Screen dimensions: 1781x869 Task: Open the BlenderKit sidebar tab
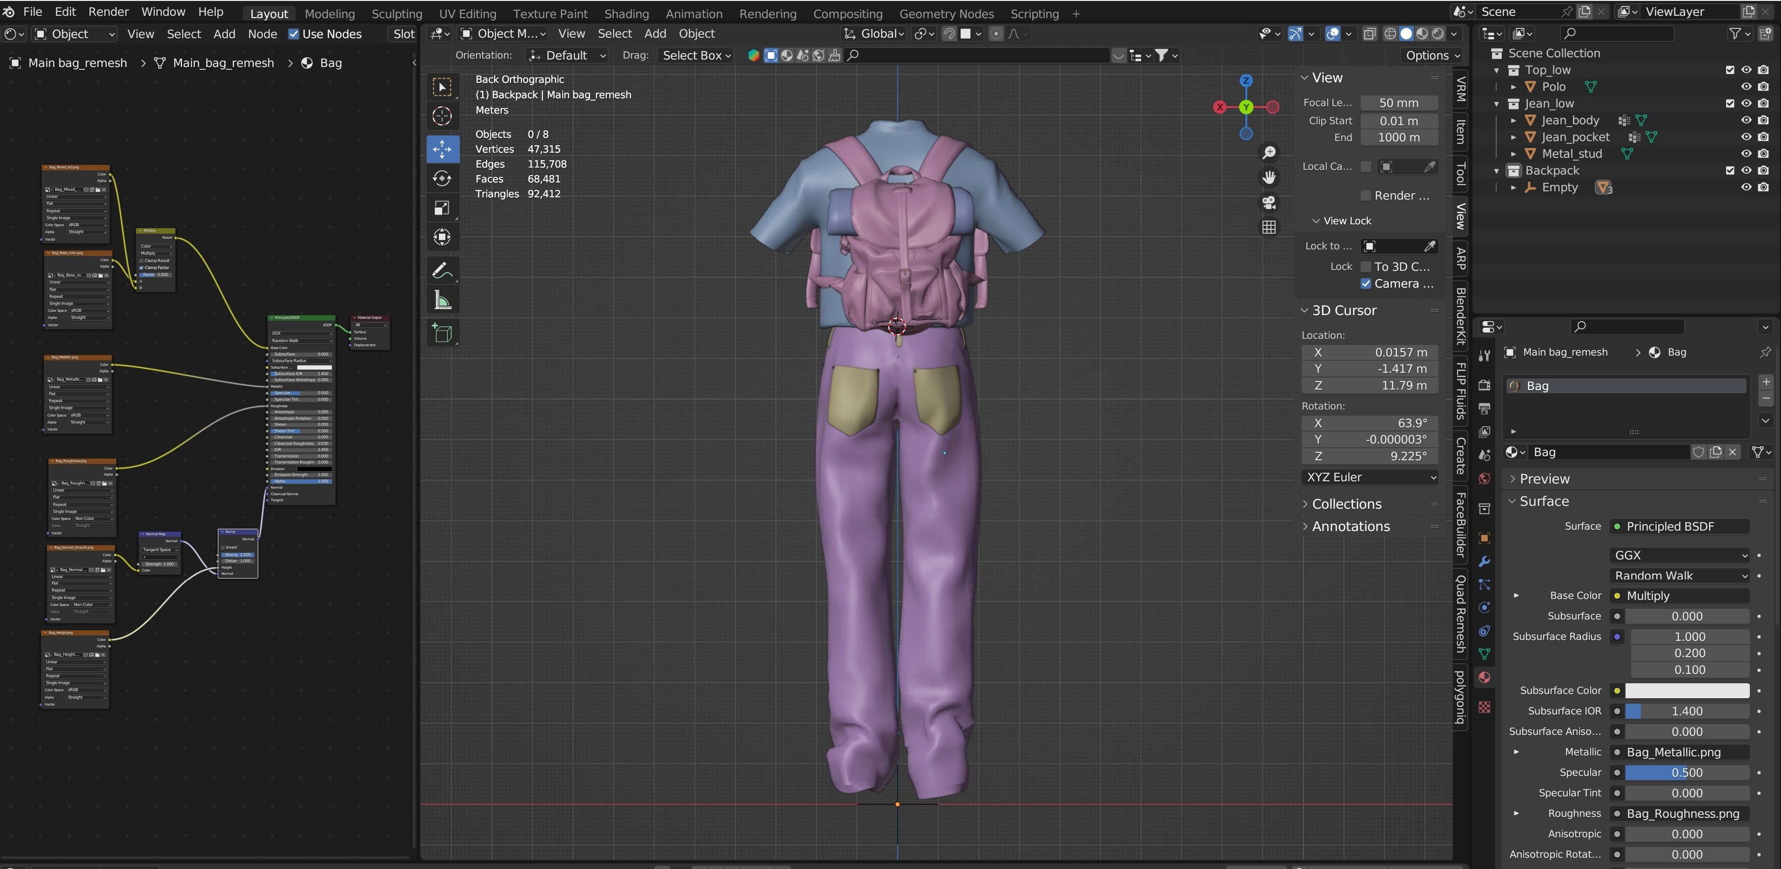(x=1460, y=315)
